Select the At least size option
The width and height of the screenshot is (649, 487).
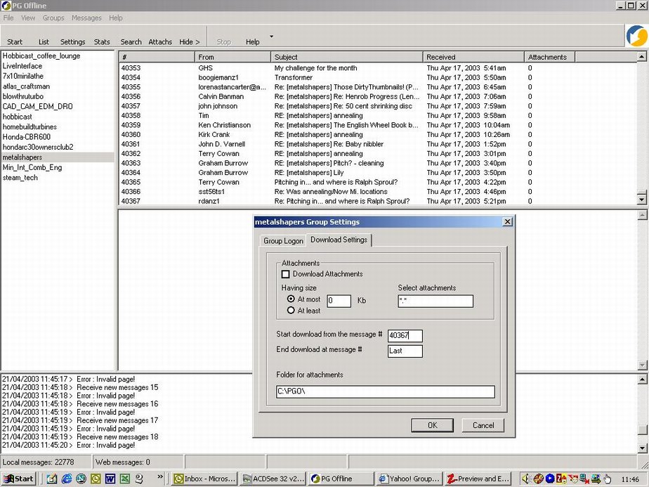[x=291, y=311]
